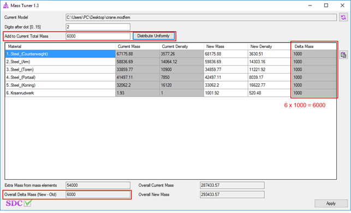Click the Current Mass cell 1.93
Viewport: 351px width, 213px height.
coord(137,93)
